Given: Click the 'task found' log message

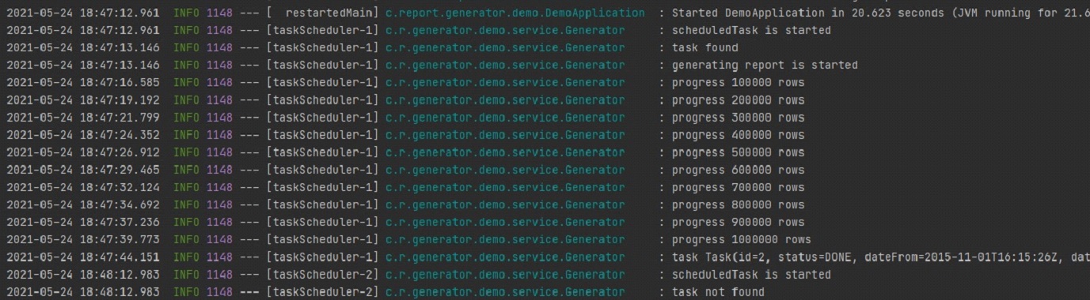Looking at the screenshot, I should 705,48.
